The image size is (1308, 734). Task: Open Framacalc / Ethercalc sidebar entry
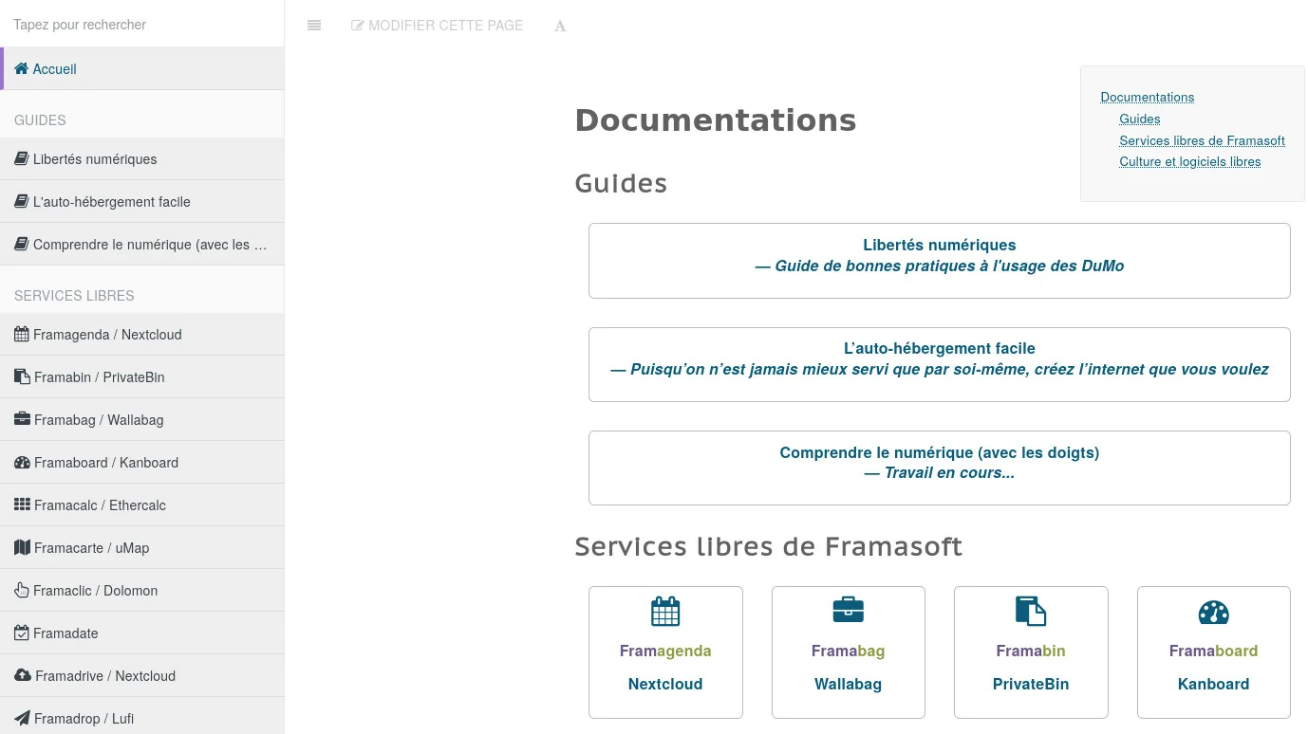point(142,505)
